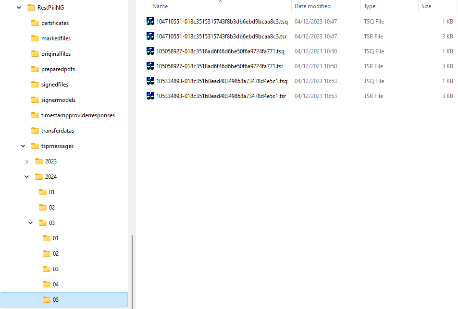Viewport: 458px width, 309px height.
Task: Select the 105058927 TSR file icon
Action: tap(150, 66)
